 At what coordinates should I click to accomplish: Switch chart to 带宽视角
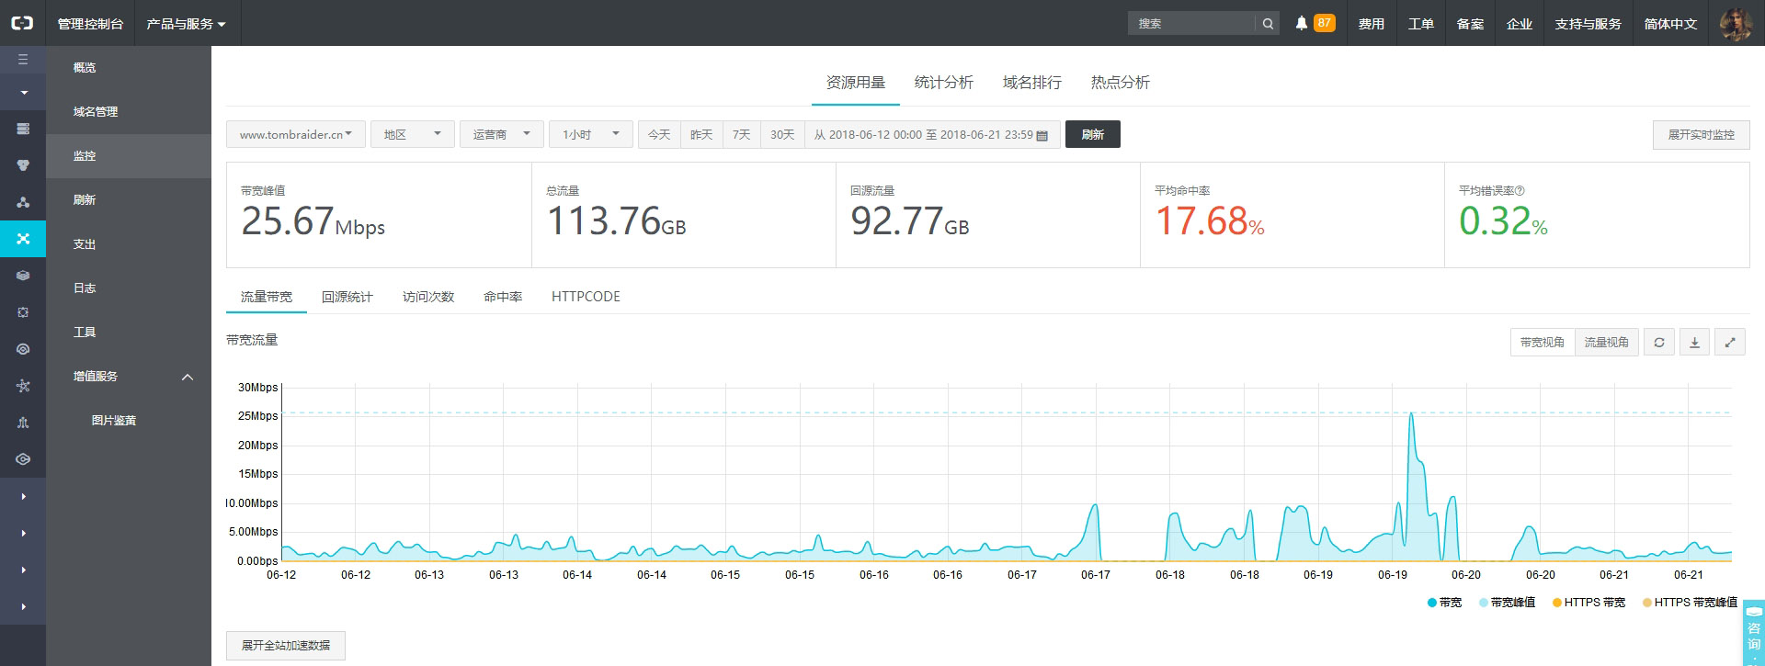[x=1543, y=343]
